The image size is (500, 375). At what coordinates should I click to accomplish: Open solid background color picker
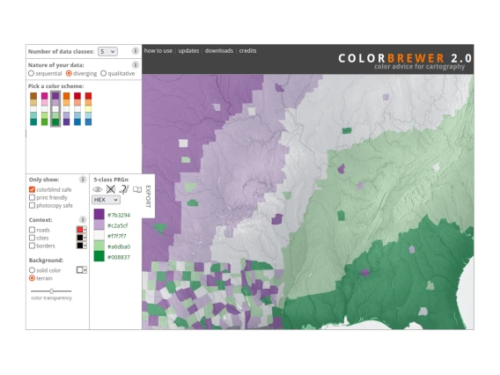point(82,270)
